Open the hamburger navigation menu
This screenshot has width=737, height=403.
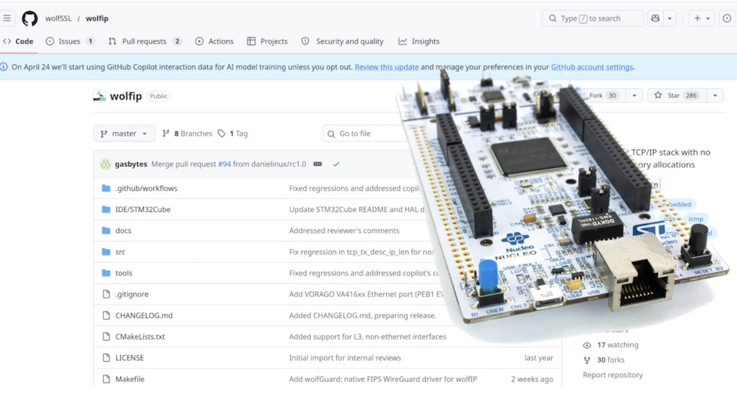[8, 18]
